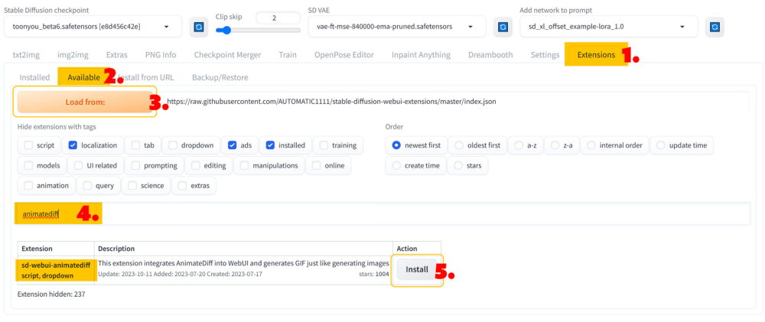Expand the SD VAE dropdown
This screenshot has width=765, height=322.
coord(398,27)
